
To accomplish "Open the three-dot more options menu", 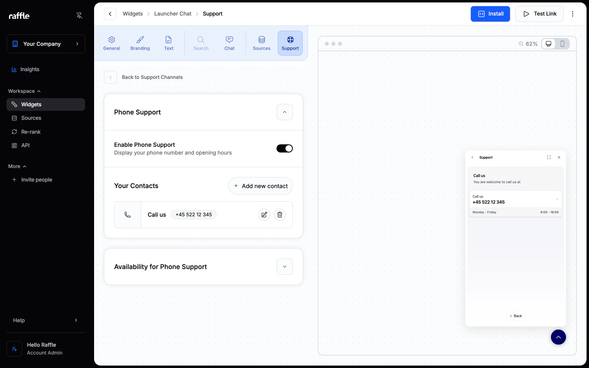I will point(573,14).
